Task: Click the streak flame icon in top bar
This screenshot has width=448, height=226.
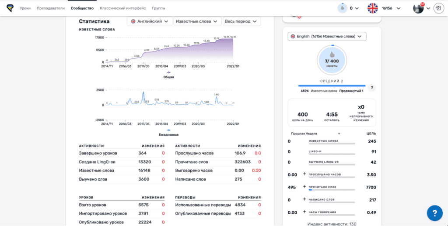Action: click(x=342, y=8)
